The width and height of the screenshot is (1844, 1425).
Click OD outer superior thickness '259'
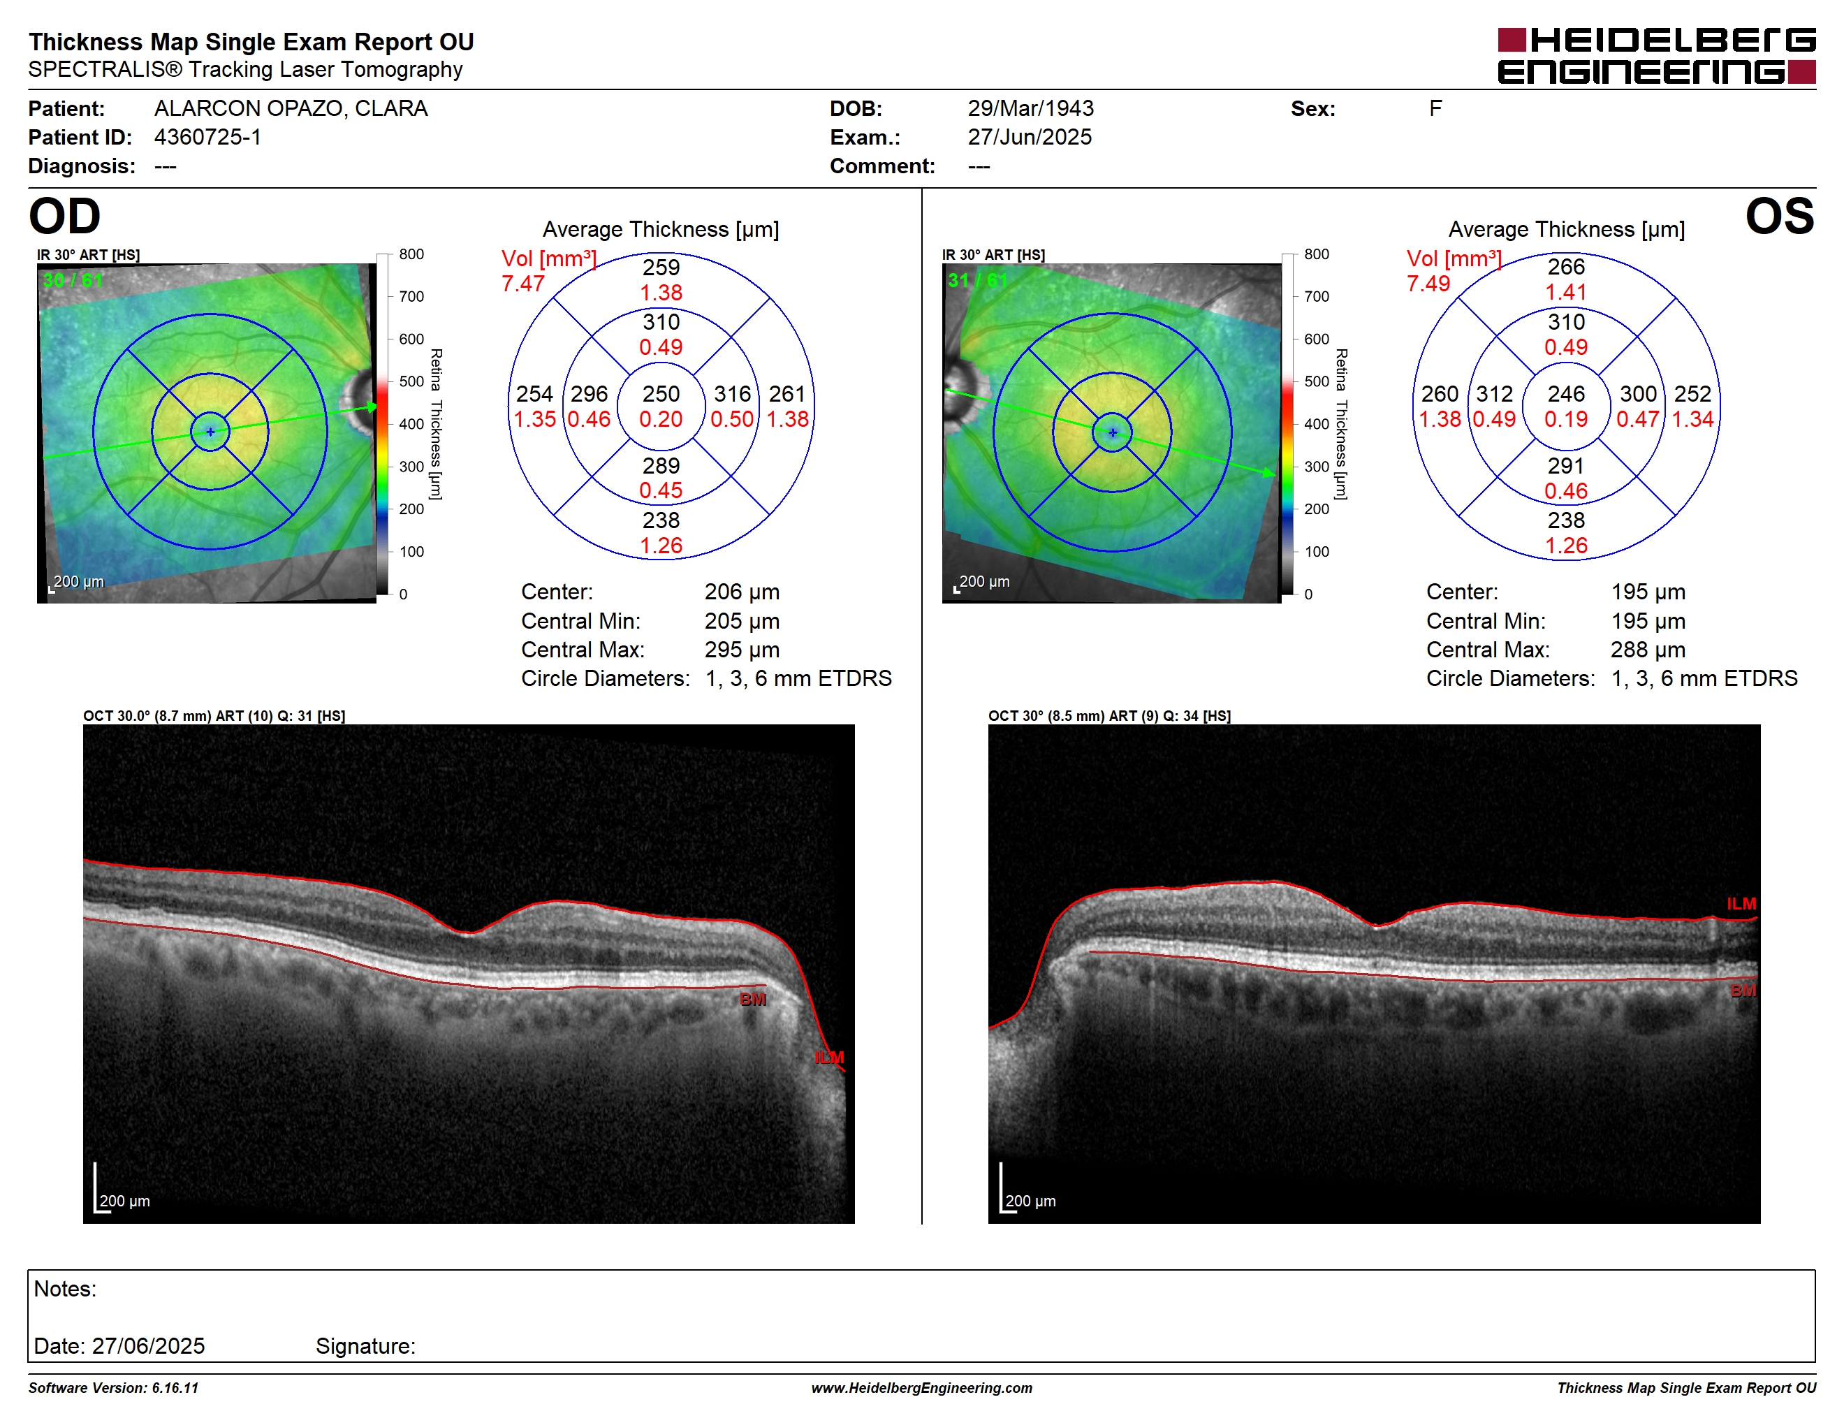coord(661,268)
